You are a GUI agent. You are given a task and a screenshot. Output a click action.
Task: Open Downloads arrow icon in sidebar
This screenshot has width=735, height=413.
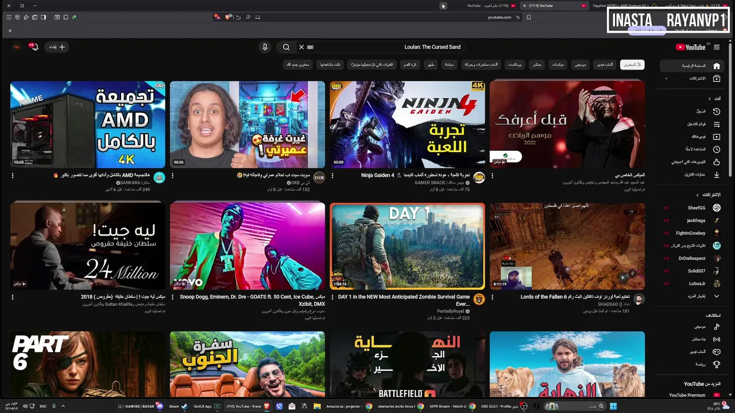717,174
